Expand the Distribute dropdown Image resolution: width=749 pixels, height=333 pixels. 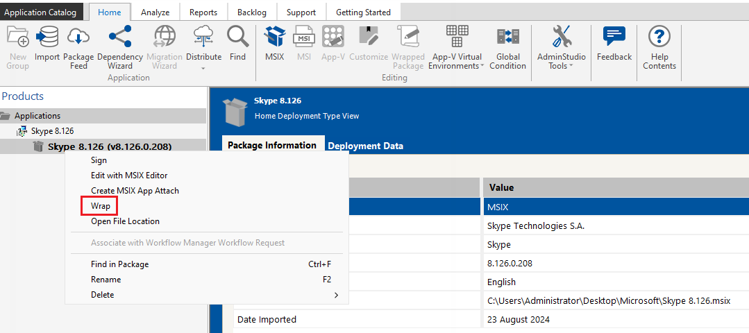203,68
